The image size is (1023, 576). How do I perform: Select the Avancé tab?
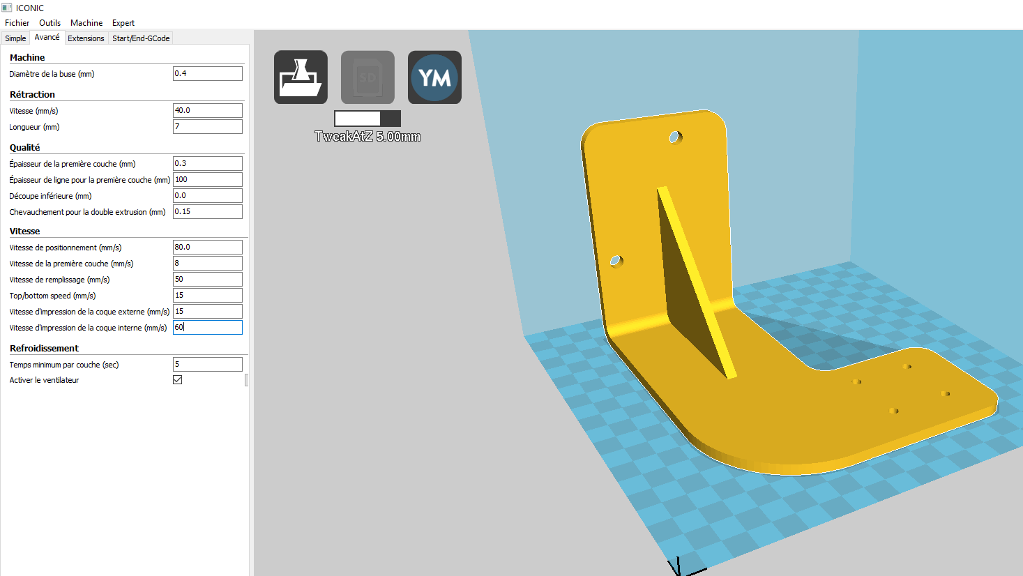tap(47, 38)
